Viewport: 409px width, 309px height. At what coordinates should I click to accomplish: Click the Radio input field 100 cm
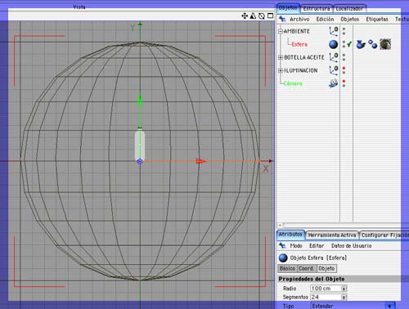point(326,289)
